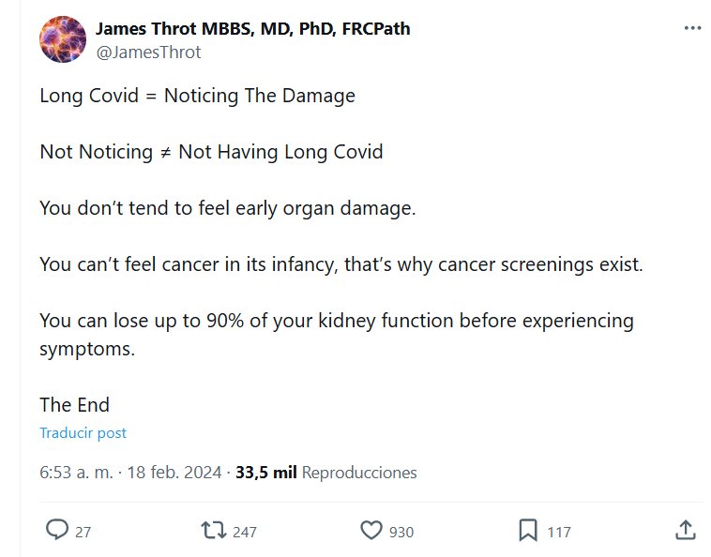The height and width of the screenshot is (557, 711).
Task: Open the 33,5 mil Reproducciones view count
Action: click(326, 473)
